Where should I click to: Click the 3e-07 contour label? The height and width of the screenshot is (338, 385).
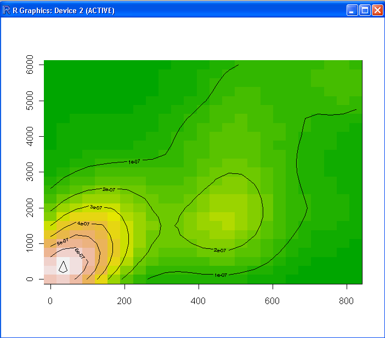pos(97,207)
